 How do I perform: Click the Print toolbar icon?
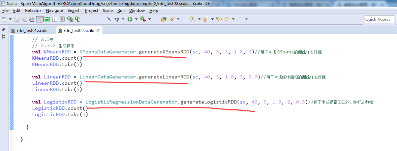(x=32, y=19)
